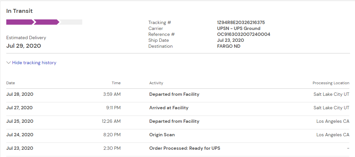This screenshot has width=355, height=157.
Task: Click the Processing Location column header
Action: 331,83
